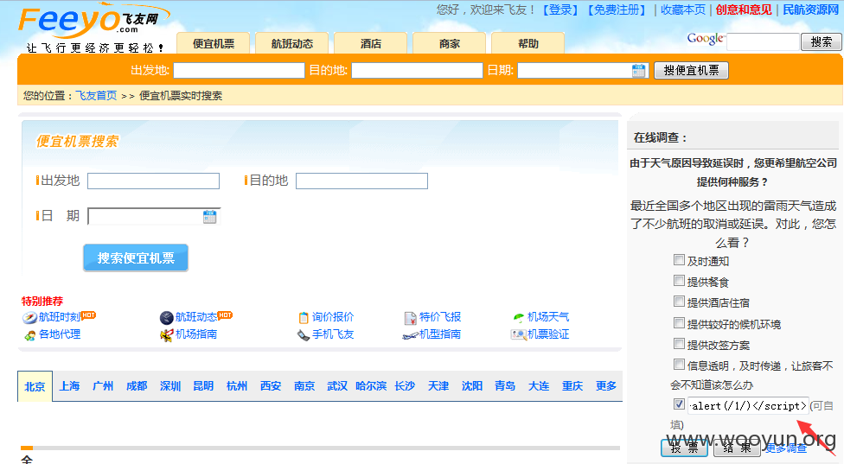
Task: Open the 商家 navigation tab
Action: (449, 43)
